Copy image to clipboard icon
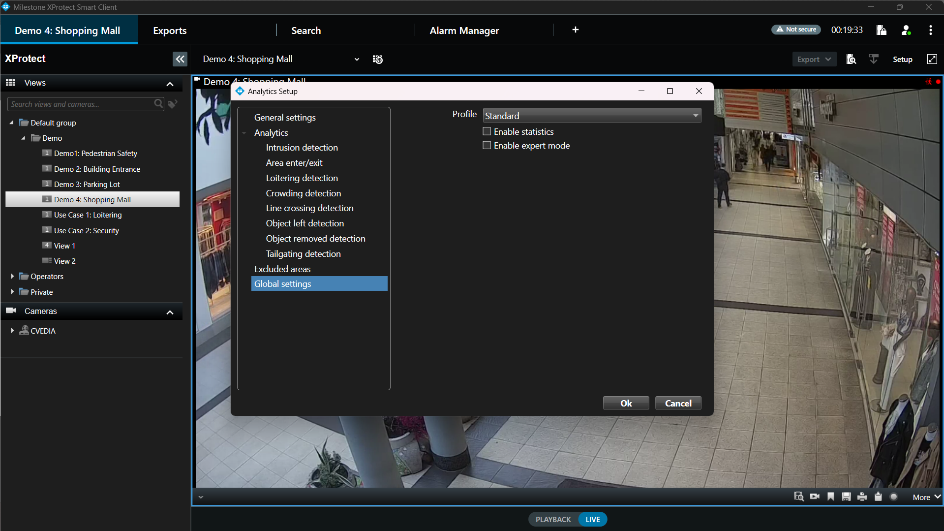The height and width of the screenshot is (531, 944). point(878,497)
